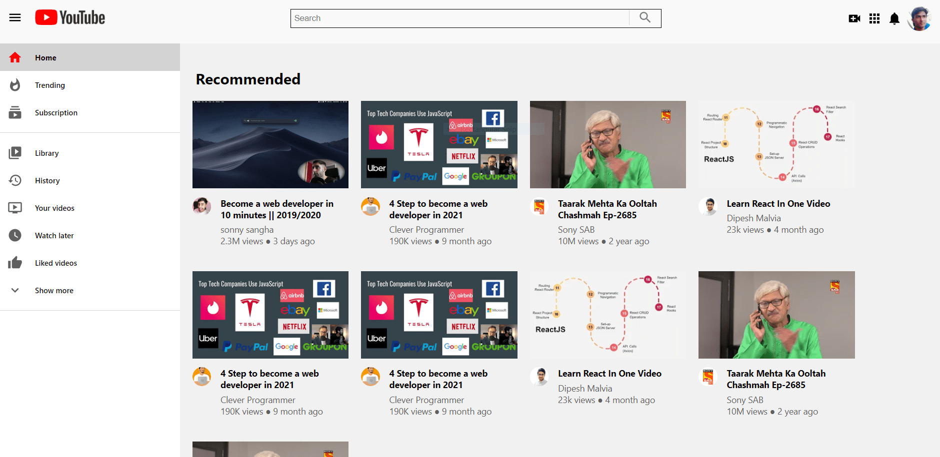Screen dimensions: 940x457
Task: Open first-row Sony SAB channel name
Action: click(576, 230)
